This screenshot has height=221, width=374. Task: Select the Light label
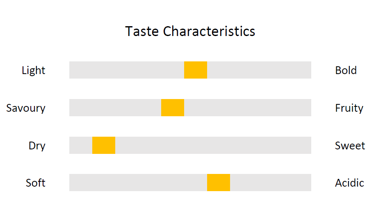click(x=33, y=71)
